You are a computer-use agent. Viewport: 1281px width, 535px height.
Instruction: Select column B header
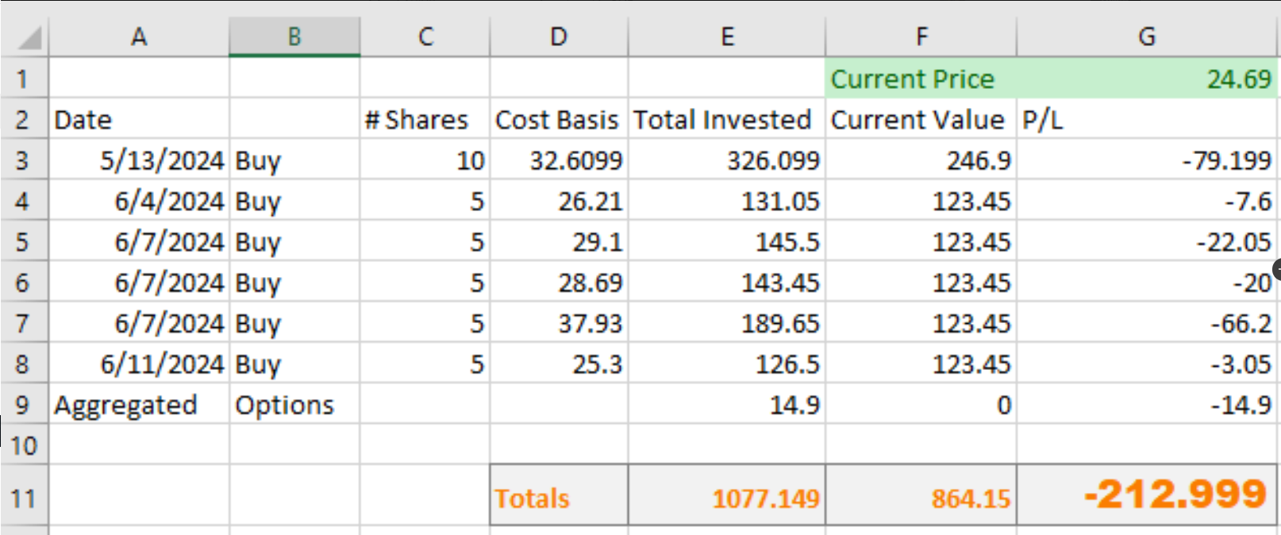coord(294,37)
